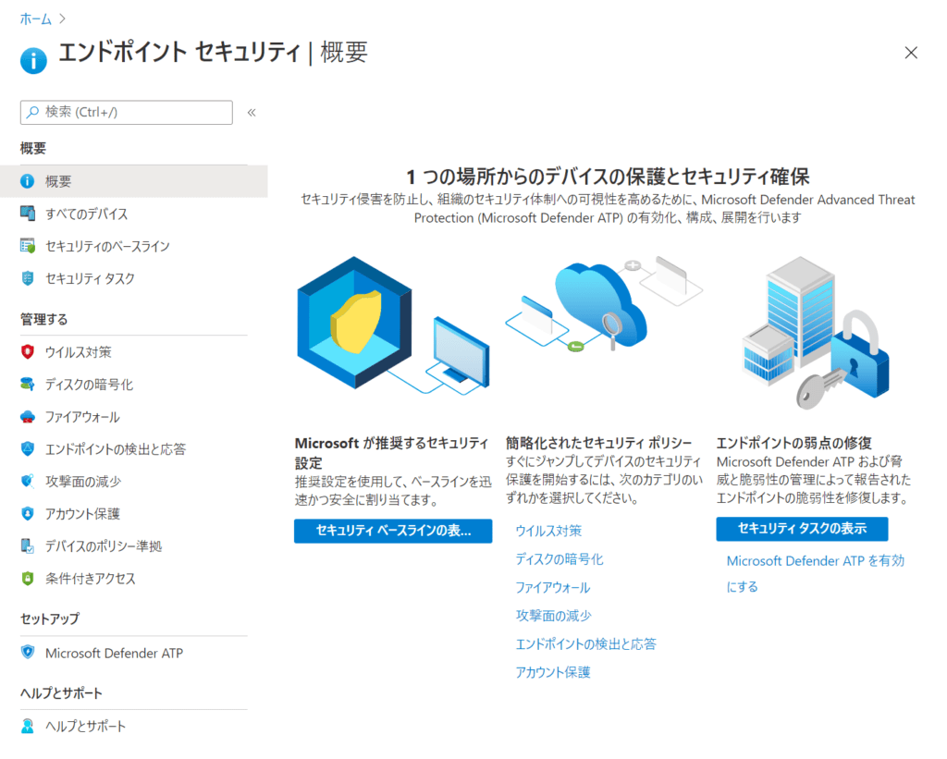Viewport: 947px width, 759px height.
Task: Follow the アカウント保護 link in main panel
Action: pos(553,672)
